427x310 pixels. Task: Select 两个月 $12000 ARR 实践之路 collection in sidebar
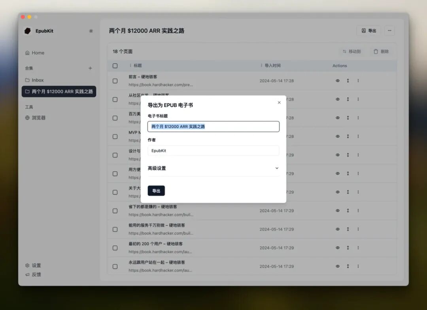pyautogui.click(x=59, y=91)
